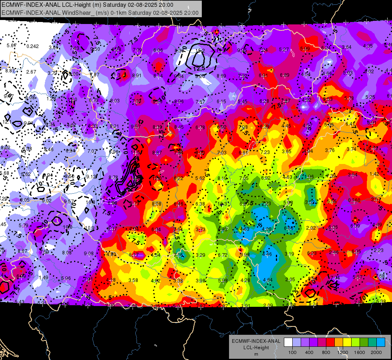Click the legend unit label 'm'
Image resolution: width=392 pixels, height=360 pixels.
click(256, 354)
